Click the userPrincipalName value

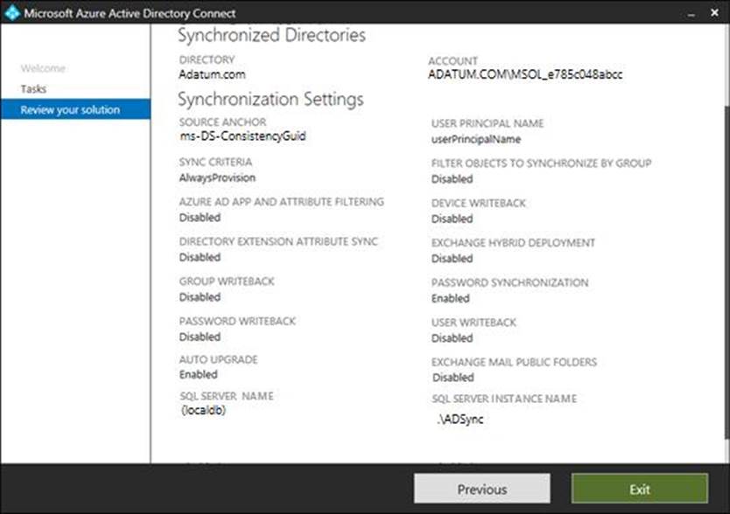point(476,139)
